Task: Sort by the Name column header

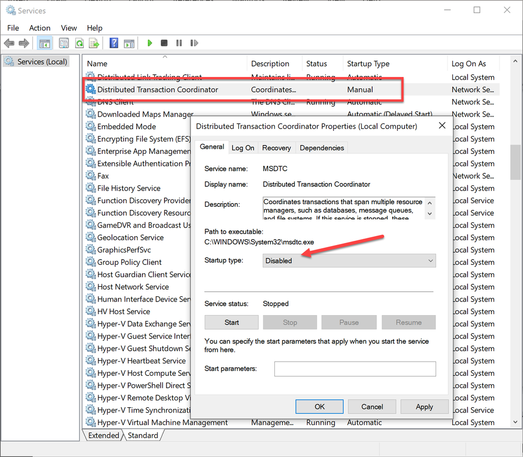Action: [165, 63]
